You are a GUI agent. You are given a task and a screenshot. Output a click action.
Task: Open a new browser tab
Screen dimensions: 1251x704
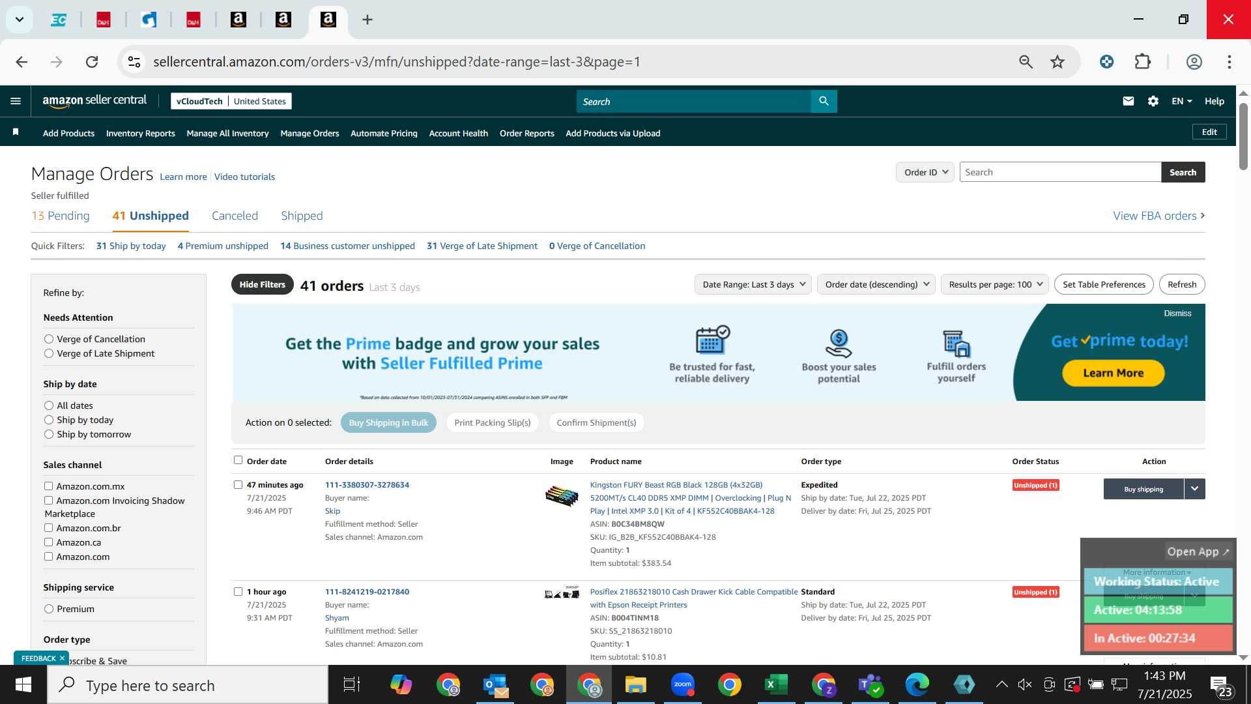pos(367,20)
